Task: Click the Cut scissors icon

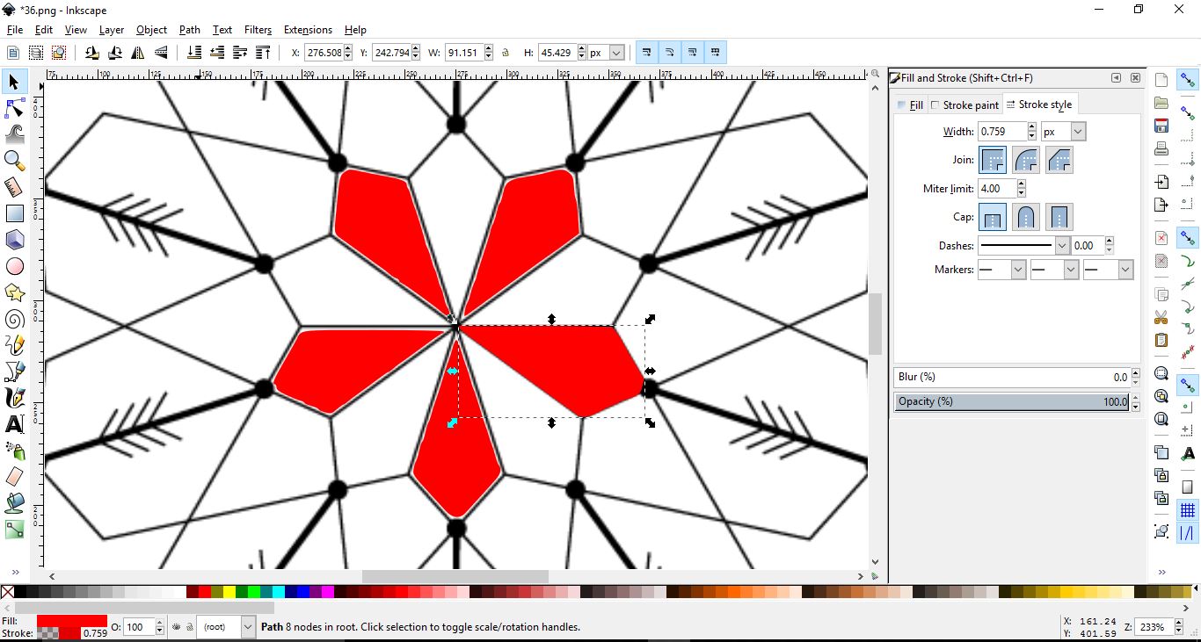Action: pyautogui.click(x=1161, y=317)
